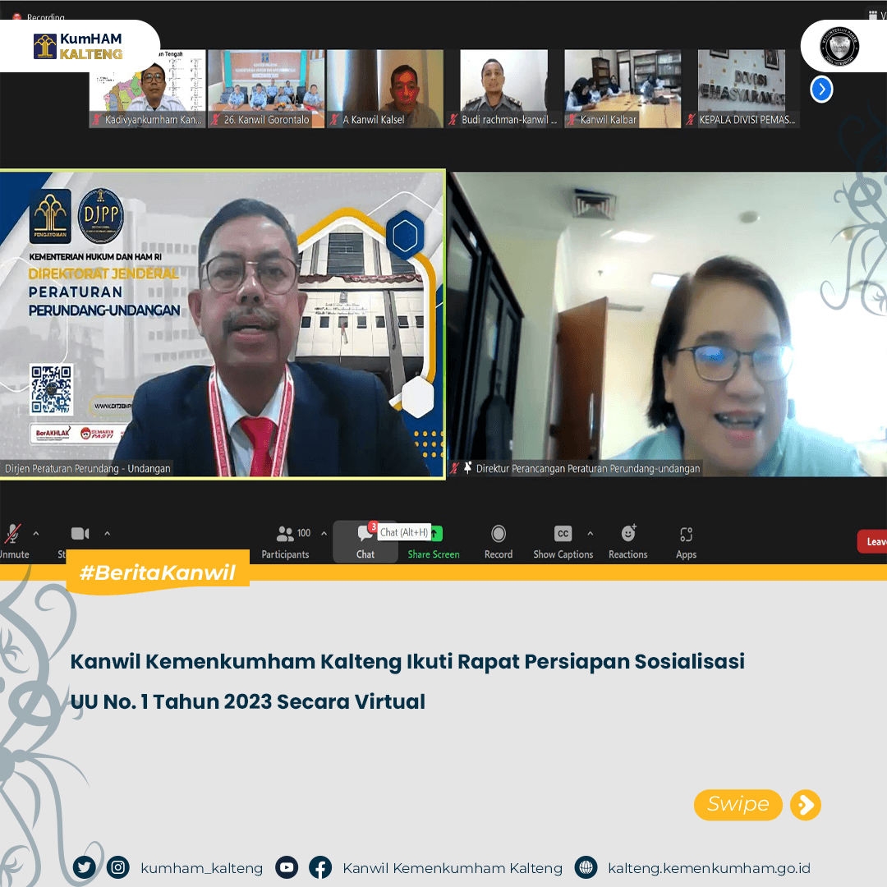Image resolution: width=887 pixels, height=887 pixels.
Task: Click the Recording indicator at top left
Action: pyautogui.click(x=39, y=17)
